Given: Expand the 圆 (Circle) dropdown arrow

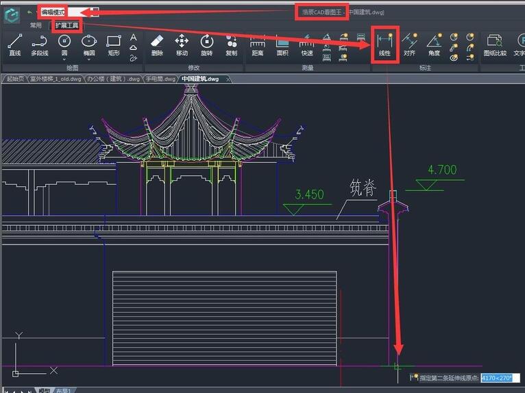Looking at the screenshot, I should [64, 58].
